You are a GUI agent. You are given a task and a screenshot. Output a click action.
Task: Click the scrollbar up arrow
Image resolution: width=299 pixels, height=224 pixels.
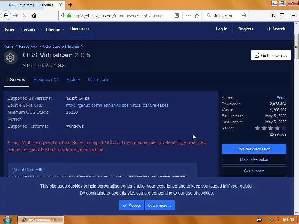296,24
